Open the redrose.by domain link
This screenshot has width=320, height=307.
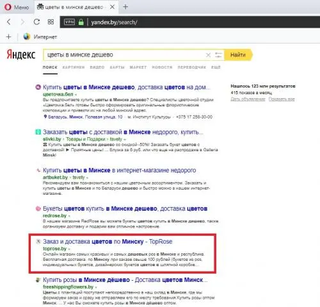pos(54,215)
